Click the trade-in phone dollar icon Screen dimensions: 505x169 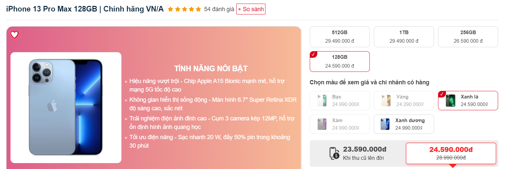[x=334, y=153]
